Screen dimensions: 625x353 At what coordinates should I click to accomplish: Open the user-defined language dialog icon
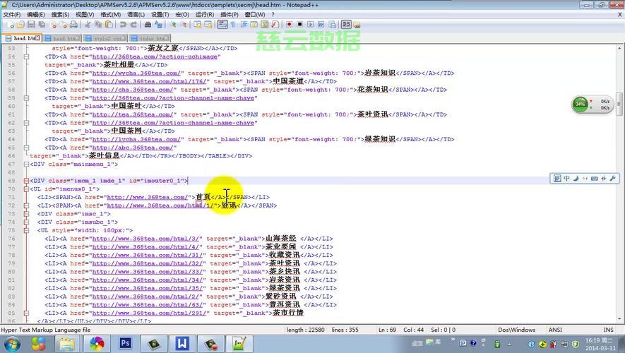point(254,25)
